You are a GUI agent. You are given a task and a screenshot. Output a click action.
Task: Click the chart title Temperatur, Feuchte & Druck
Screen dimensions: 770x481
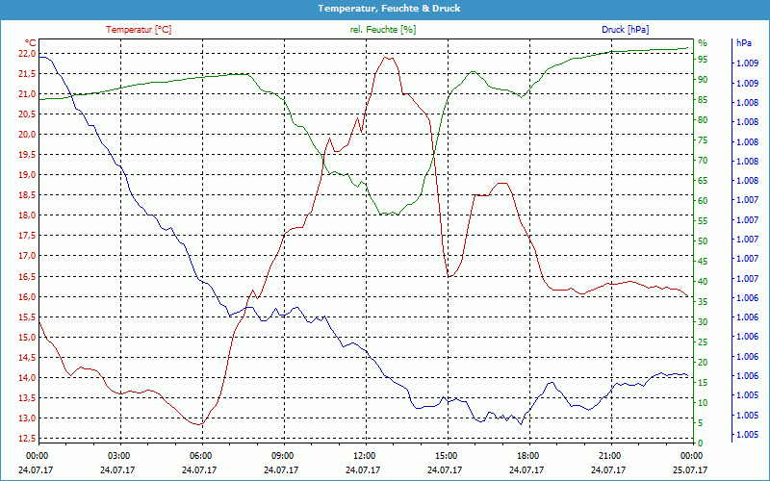[385, 8]
